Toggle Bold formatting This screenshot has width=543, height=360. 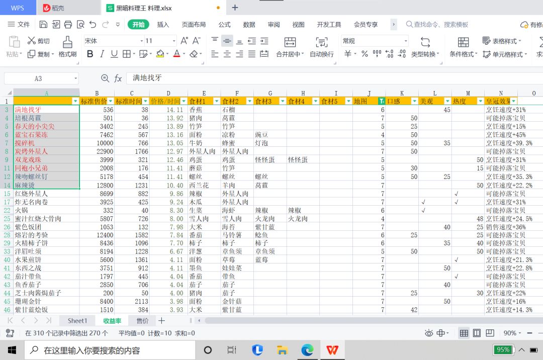click(90, 54)
